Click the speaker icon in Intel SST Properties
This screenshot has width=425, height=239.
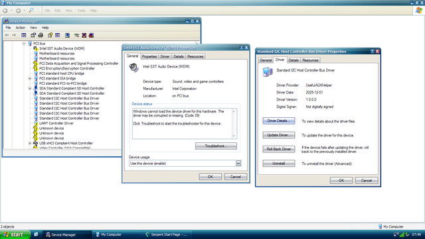coord(133,68)
